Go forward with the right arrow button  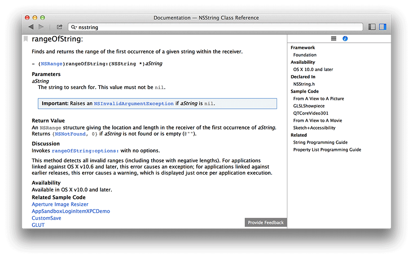coord(41,27)
